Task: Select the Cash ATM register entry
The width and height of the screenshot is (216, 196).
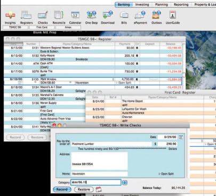Action: [46, 63]
